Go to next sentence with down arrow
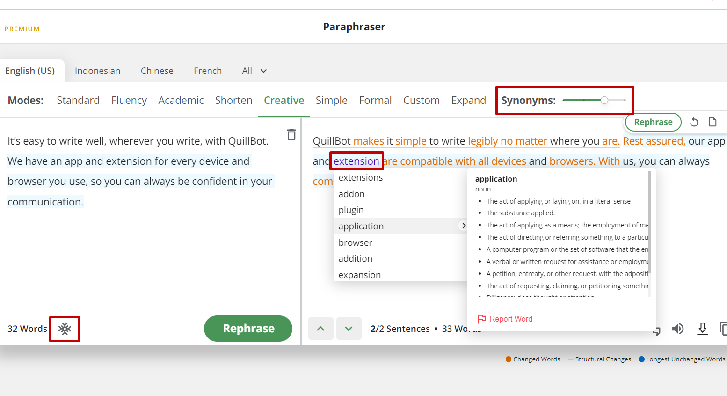The height and width of the screenshot is (396, 727). (x=349, y=329)
